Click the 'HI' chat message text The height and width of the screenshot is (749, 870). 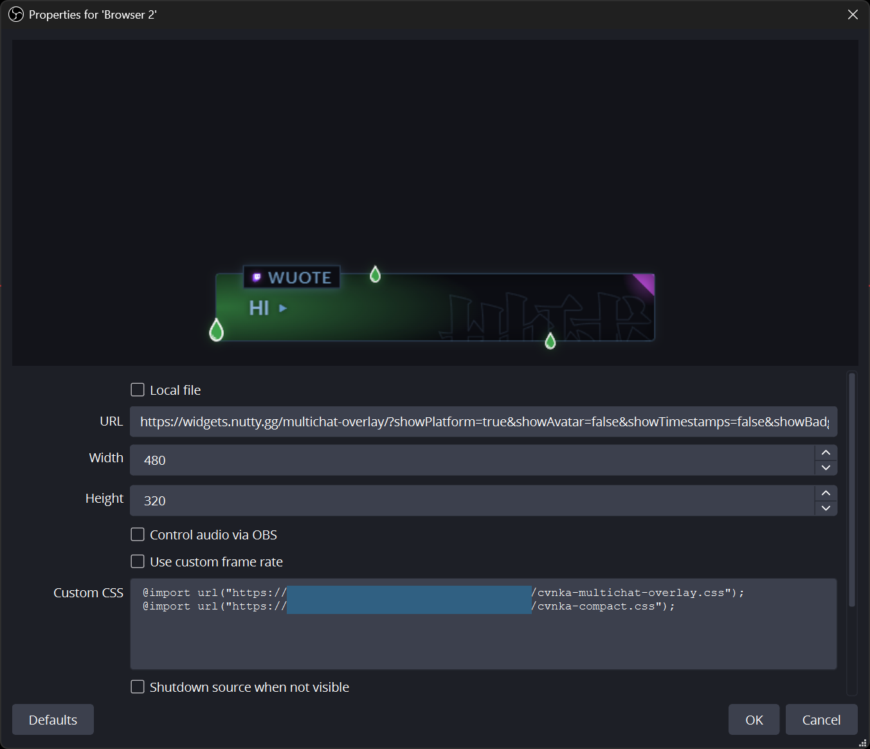pyautogui.click(x=259, y=308)
